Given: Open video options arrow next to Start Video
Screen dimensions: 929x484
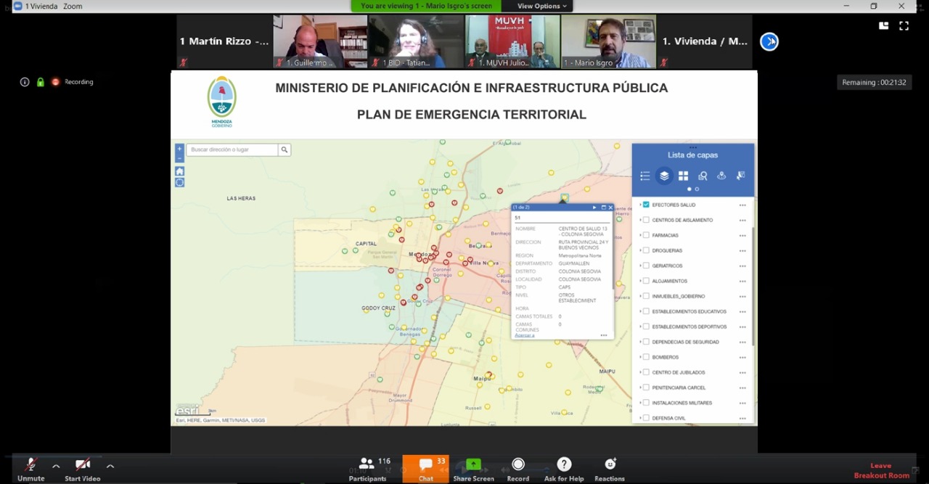Looking at the screenshot, I should [110, 465].
